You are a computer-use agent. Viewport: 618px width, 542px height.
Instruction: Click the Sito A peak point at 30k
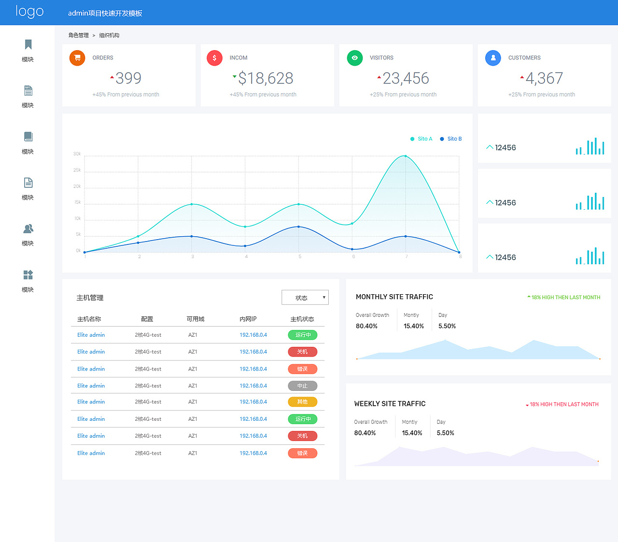(406, 156)
